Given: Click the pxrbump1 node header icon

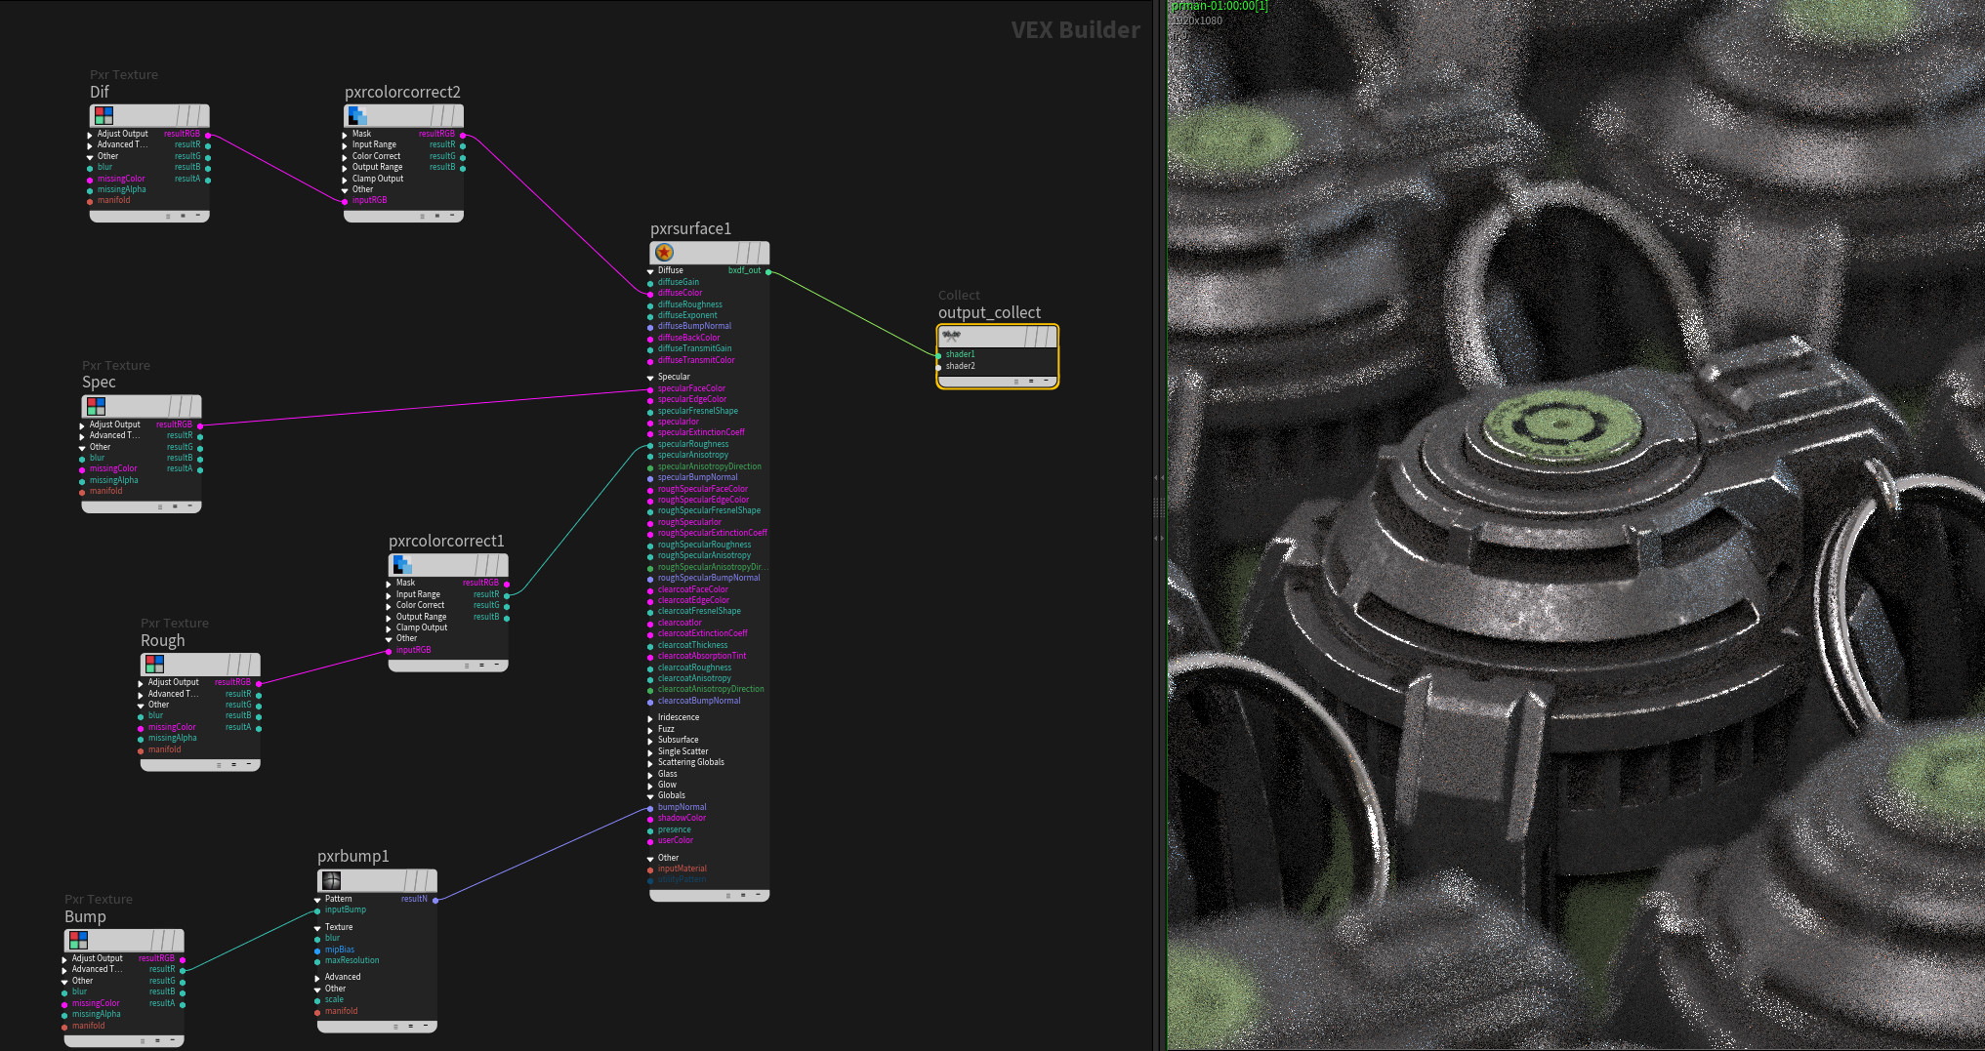Looking at the screenshot, I should click(x=331, y=880).
